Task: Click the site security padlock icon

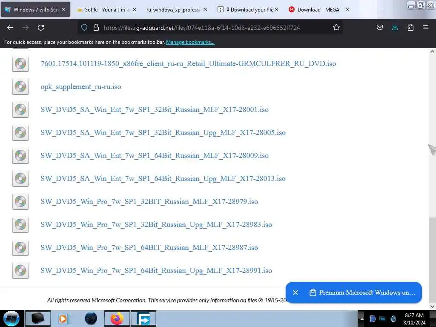Action: coord(96,27)
